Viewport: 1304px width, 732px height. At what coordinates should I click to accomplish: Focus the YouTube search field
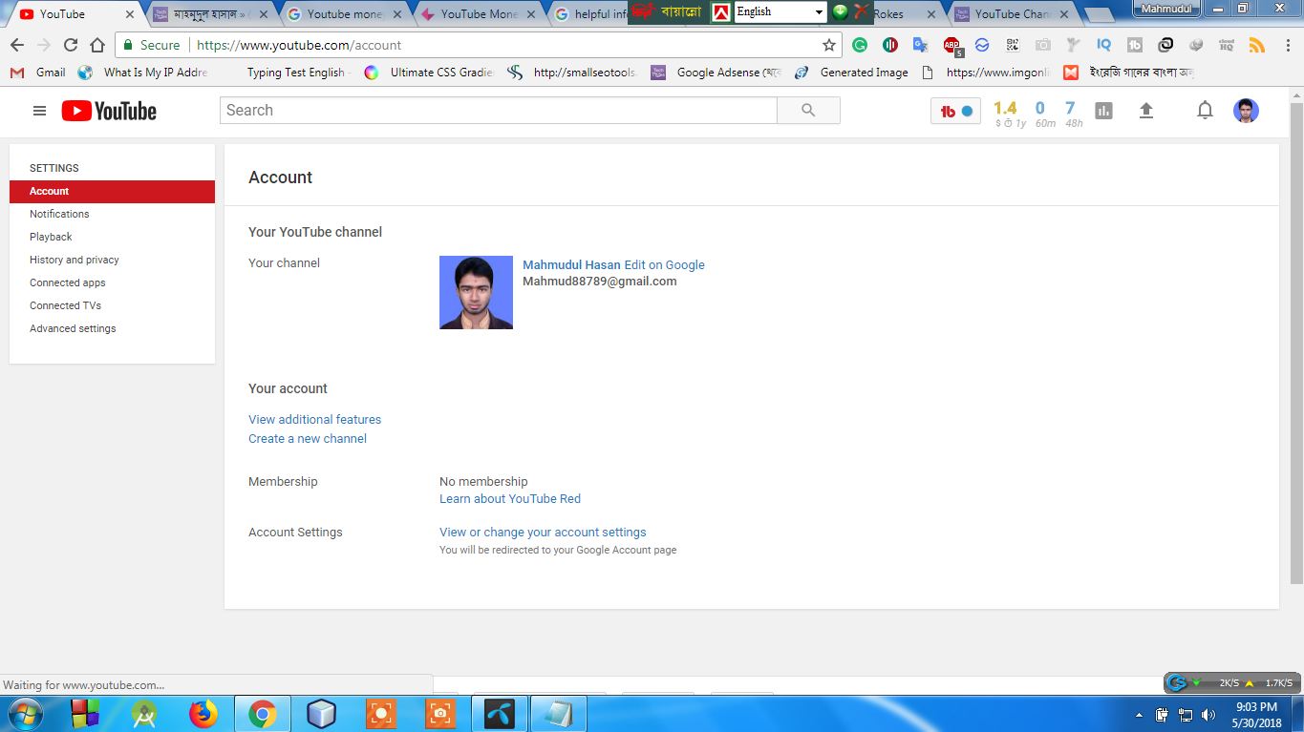tap(499, 111)
